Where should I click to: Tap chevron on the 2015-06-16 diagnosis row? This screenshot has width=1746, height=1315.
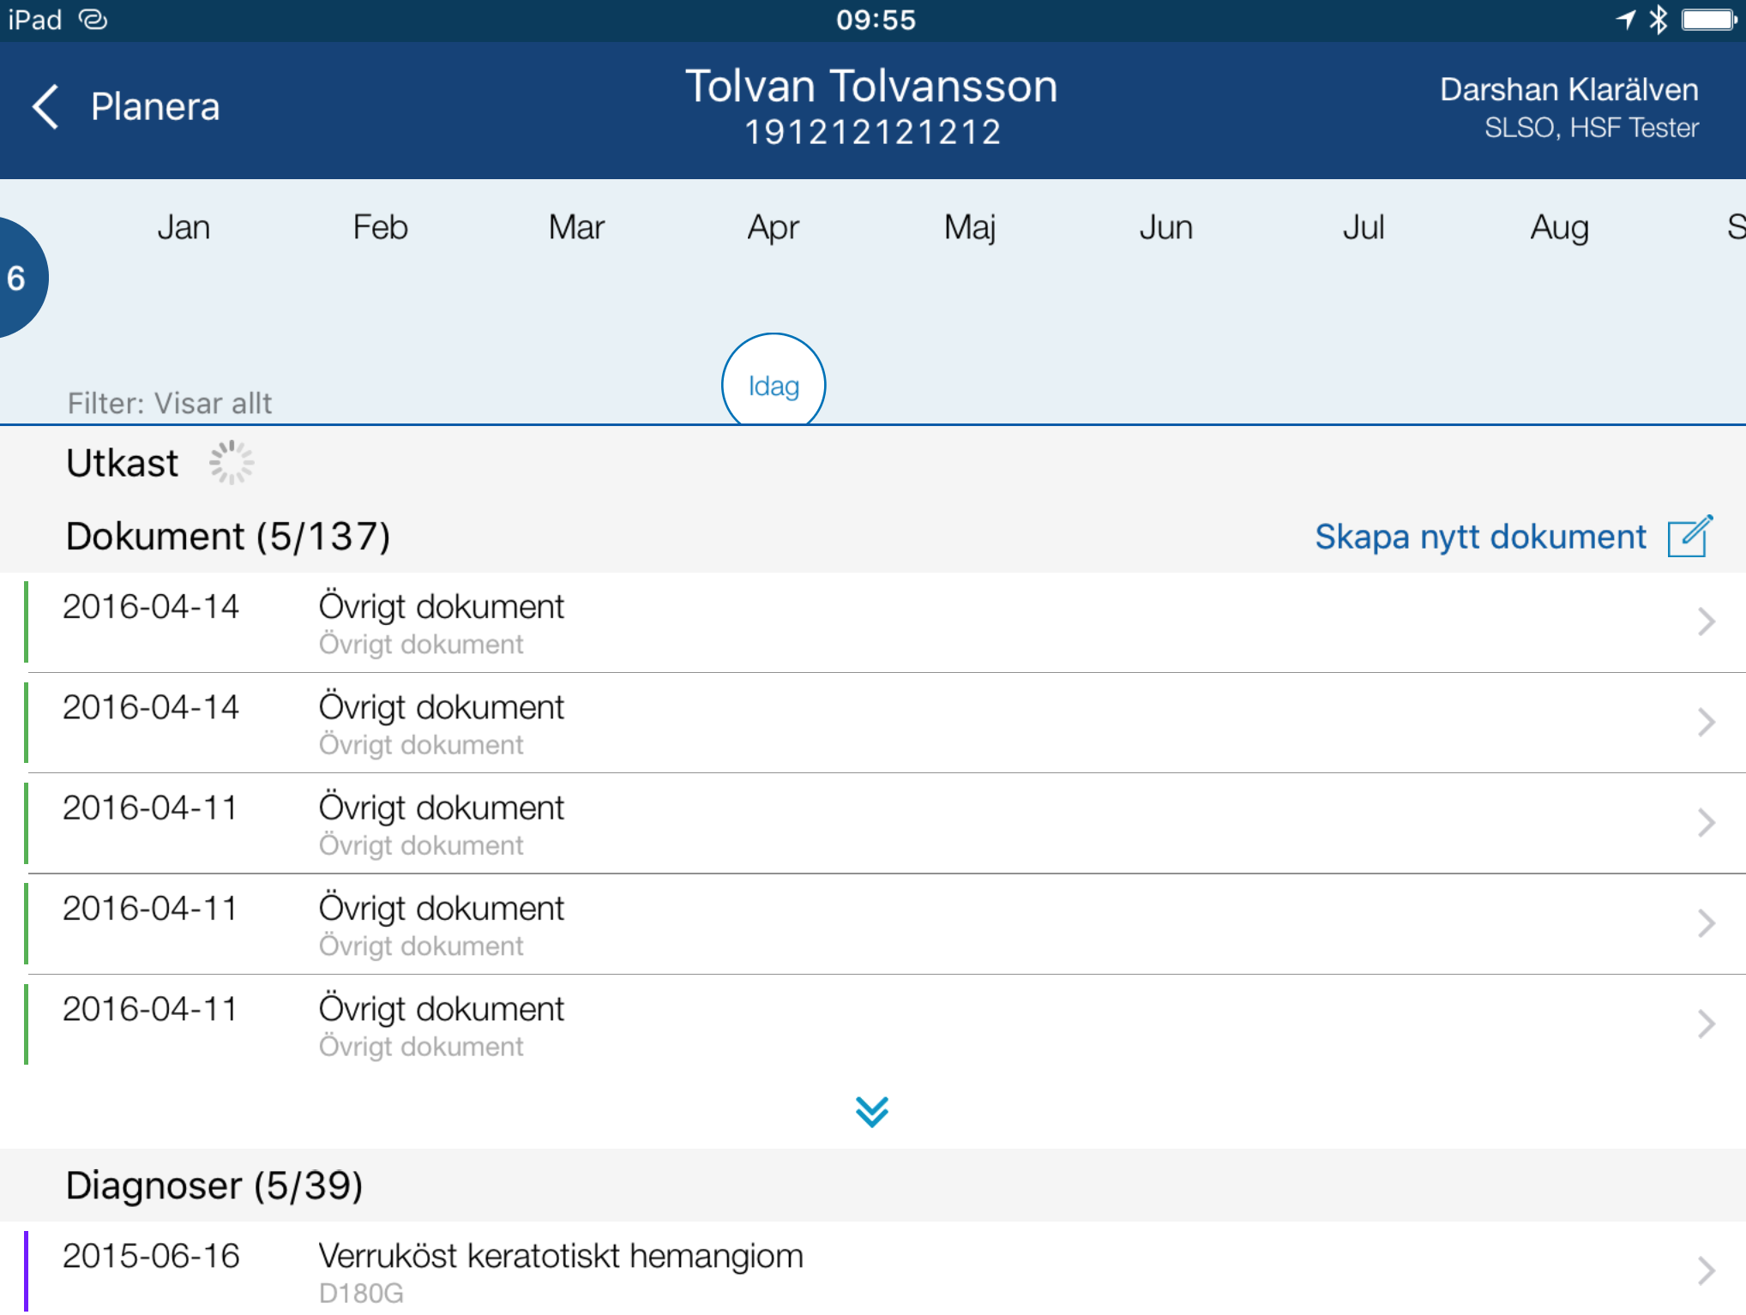1706,1270
